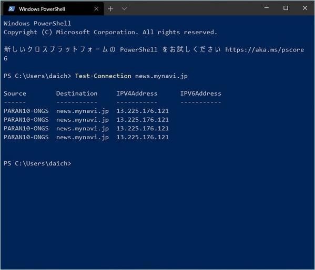
Task: Click the second news.mynavi.jp destination row
Action: point(83,120)
